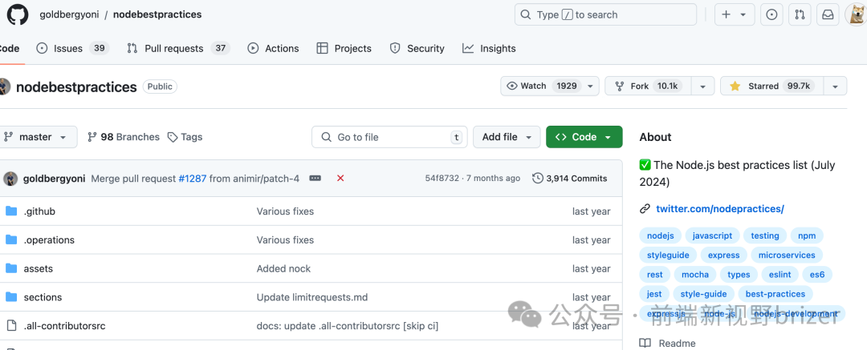Image resolution: width=867 pixels, height=350 pixels.
Task: Open the Add file dropdown
Action: [507, 137]
